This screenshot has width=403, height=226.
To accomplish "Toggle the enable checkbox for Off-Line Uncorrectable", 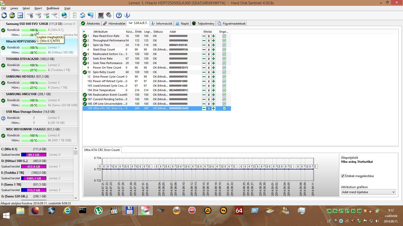I will [x=224, y=104].
